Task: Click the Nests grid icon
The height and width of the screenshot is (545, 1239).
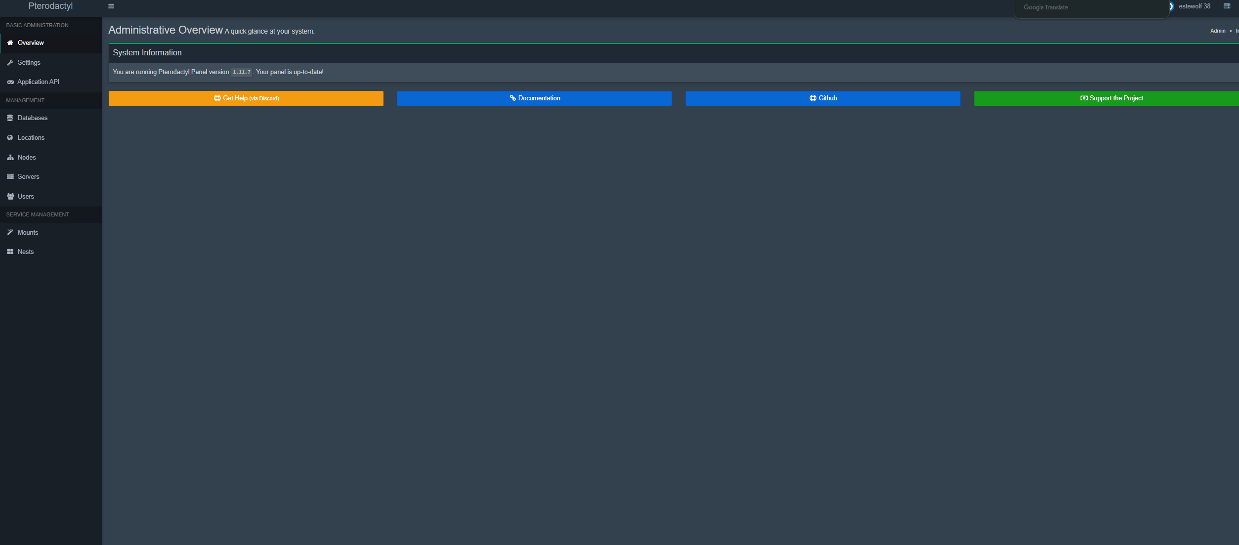Action: coord(10,252)
